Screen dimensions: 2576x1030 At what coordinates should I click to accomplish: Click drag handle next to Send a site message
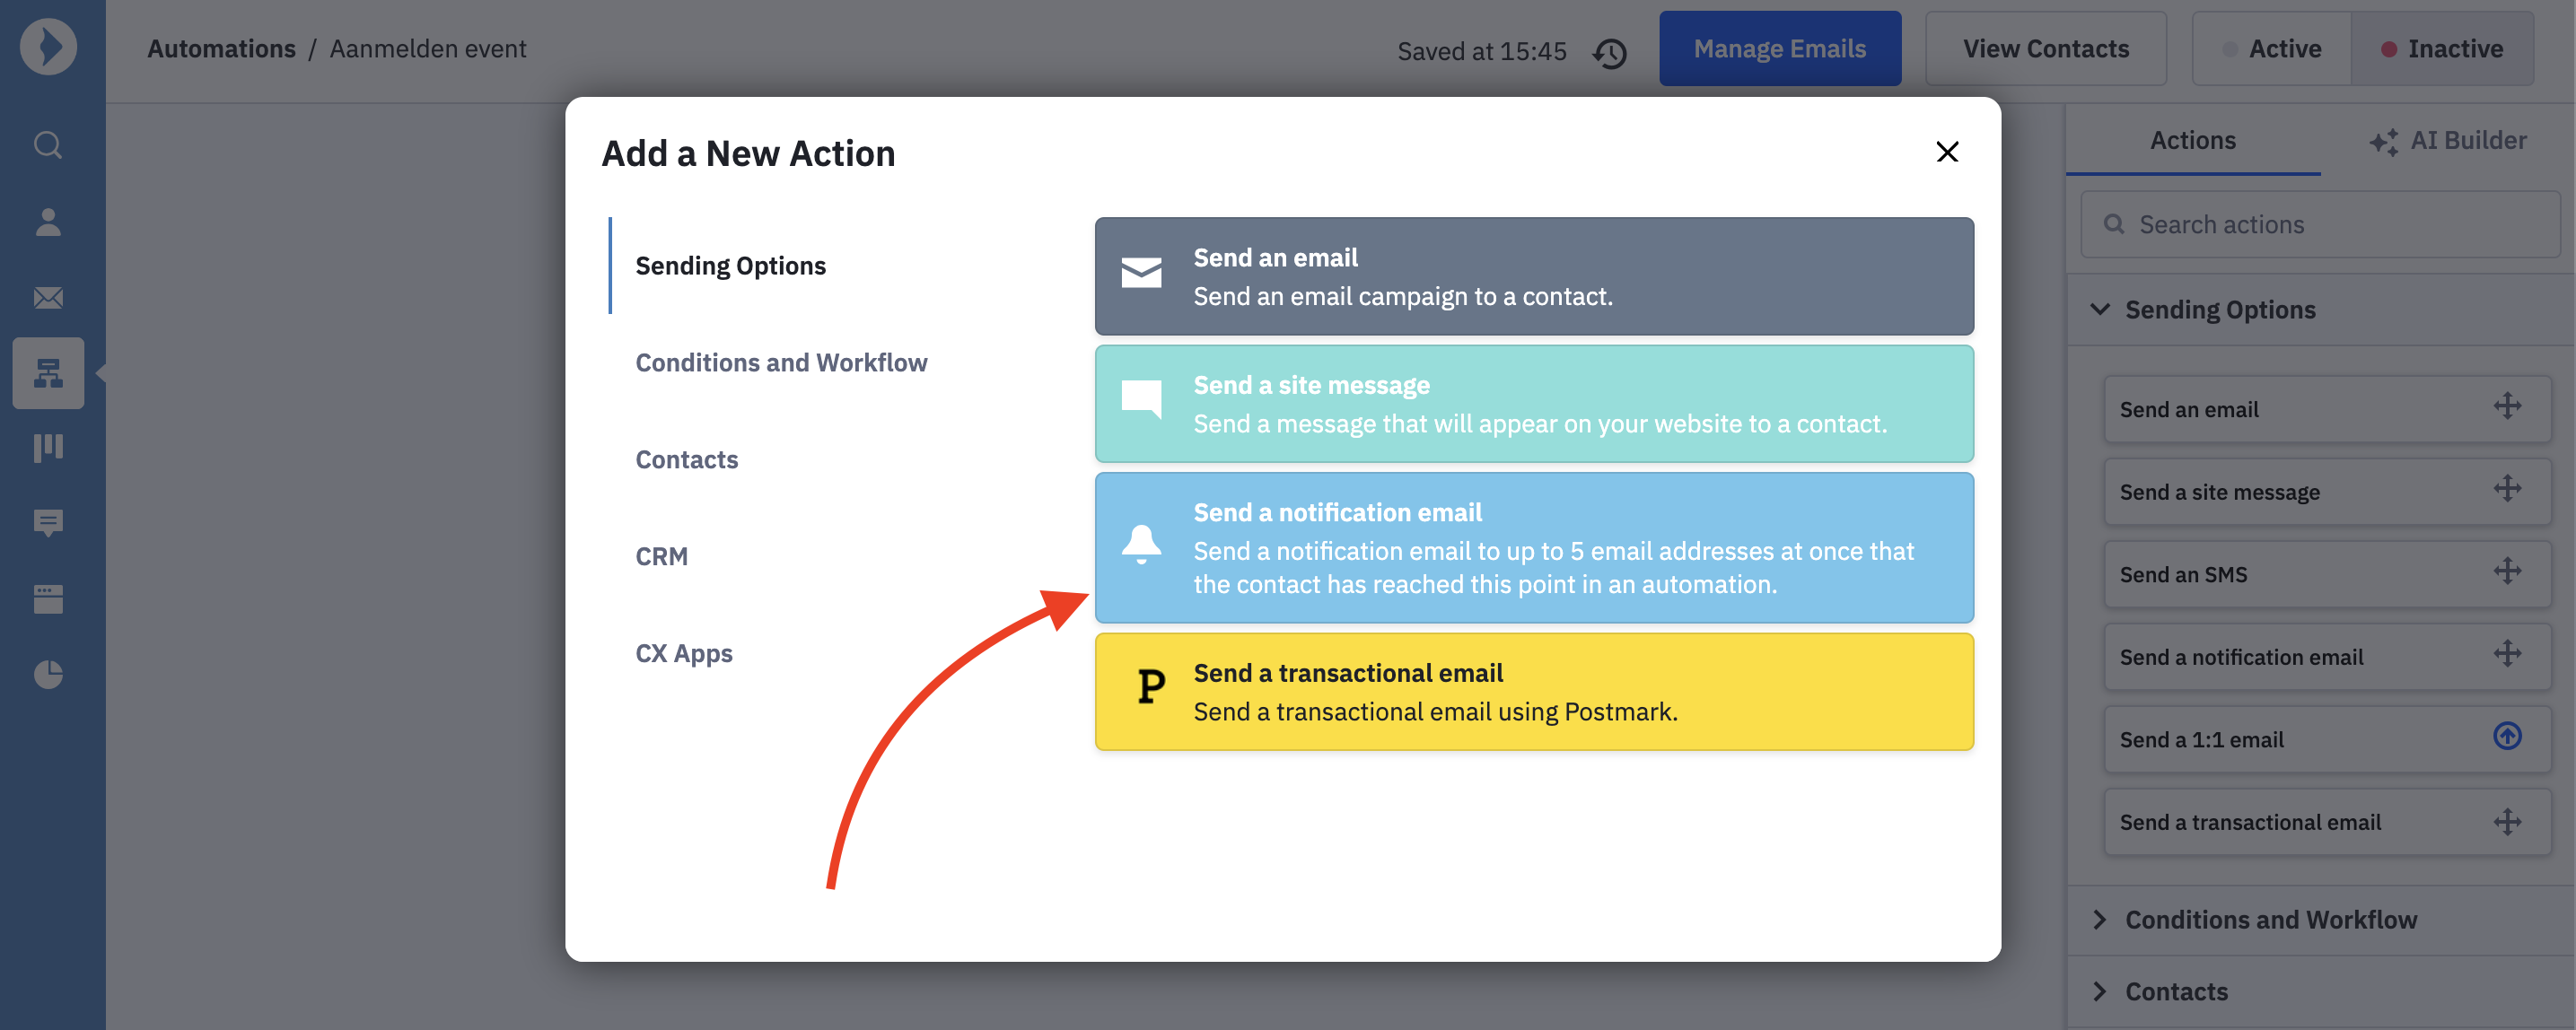[x=2507, y=489]
